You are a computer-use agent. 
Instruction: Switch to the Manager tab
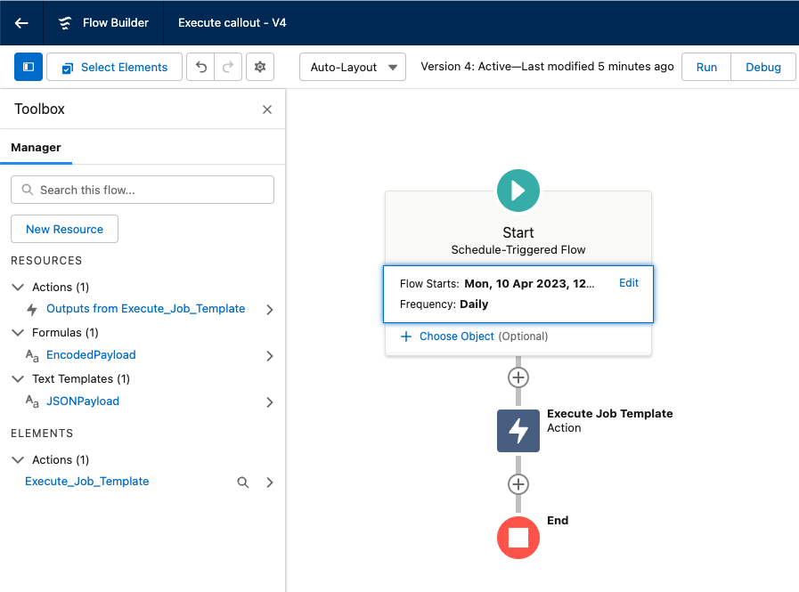[36, 148]
